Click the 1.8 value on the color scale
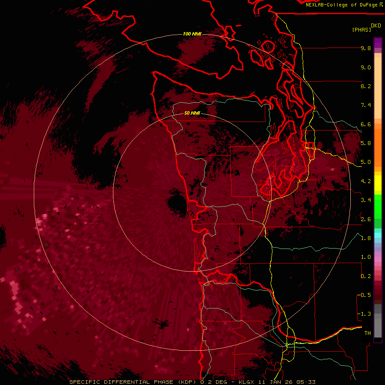This screenshot has height=385, width=385. pyautogui.click(x=366, y=238)
